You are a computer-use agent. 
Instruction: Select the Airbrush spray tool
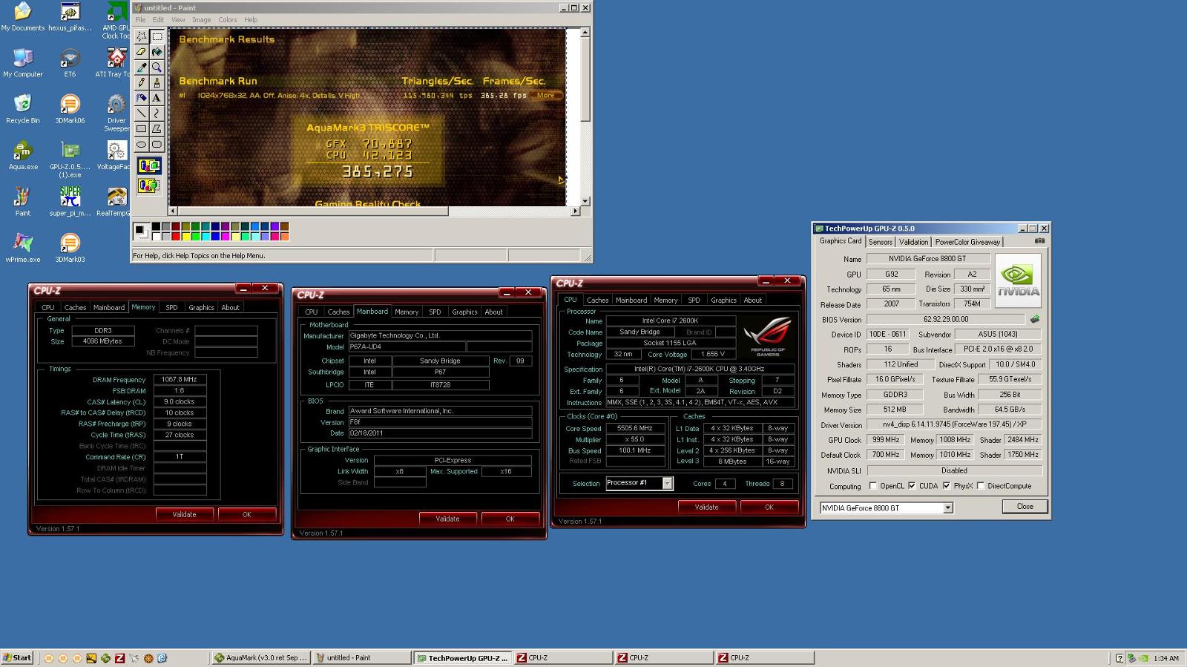(x=142, y=98)
